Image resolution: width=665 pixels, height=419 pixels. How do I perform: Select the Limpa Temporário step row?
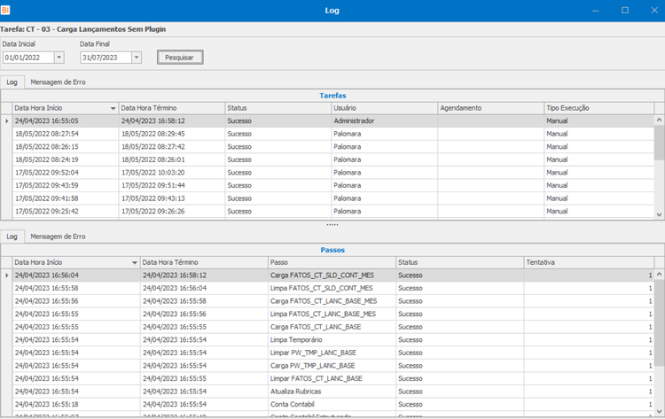click(x=332, y=340)
